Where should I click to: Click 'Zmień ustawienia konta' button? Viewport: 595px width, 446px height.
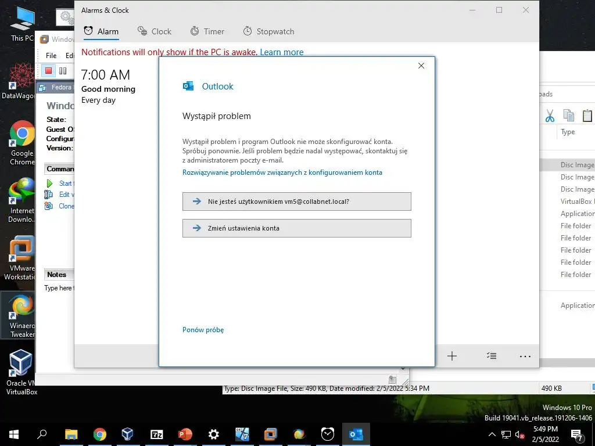[296, 228]
